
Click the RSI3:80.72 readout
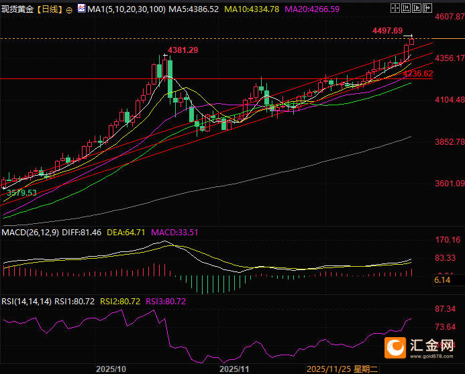click(x=166, y=302)
